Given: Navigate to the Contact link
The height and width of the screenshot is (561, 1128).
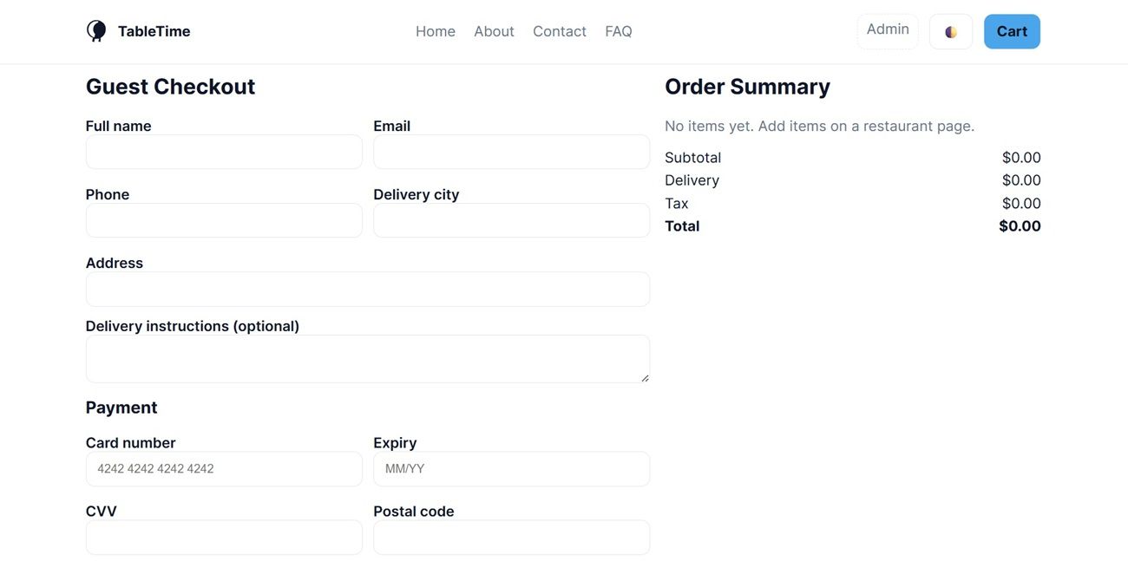Looking at the screenshot, I should pos(559,31).
